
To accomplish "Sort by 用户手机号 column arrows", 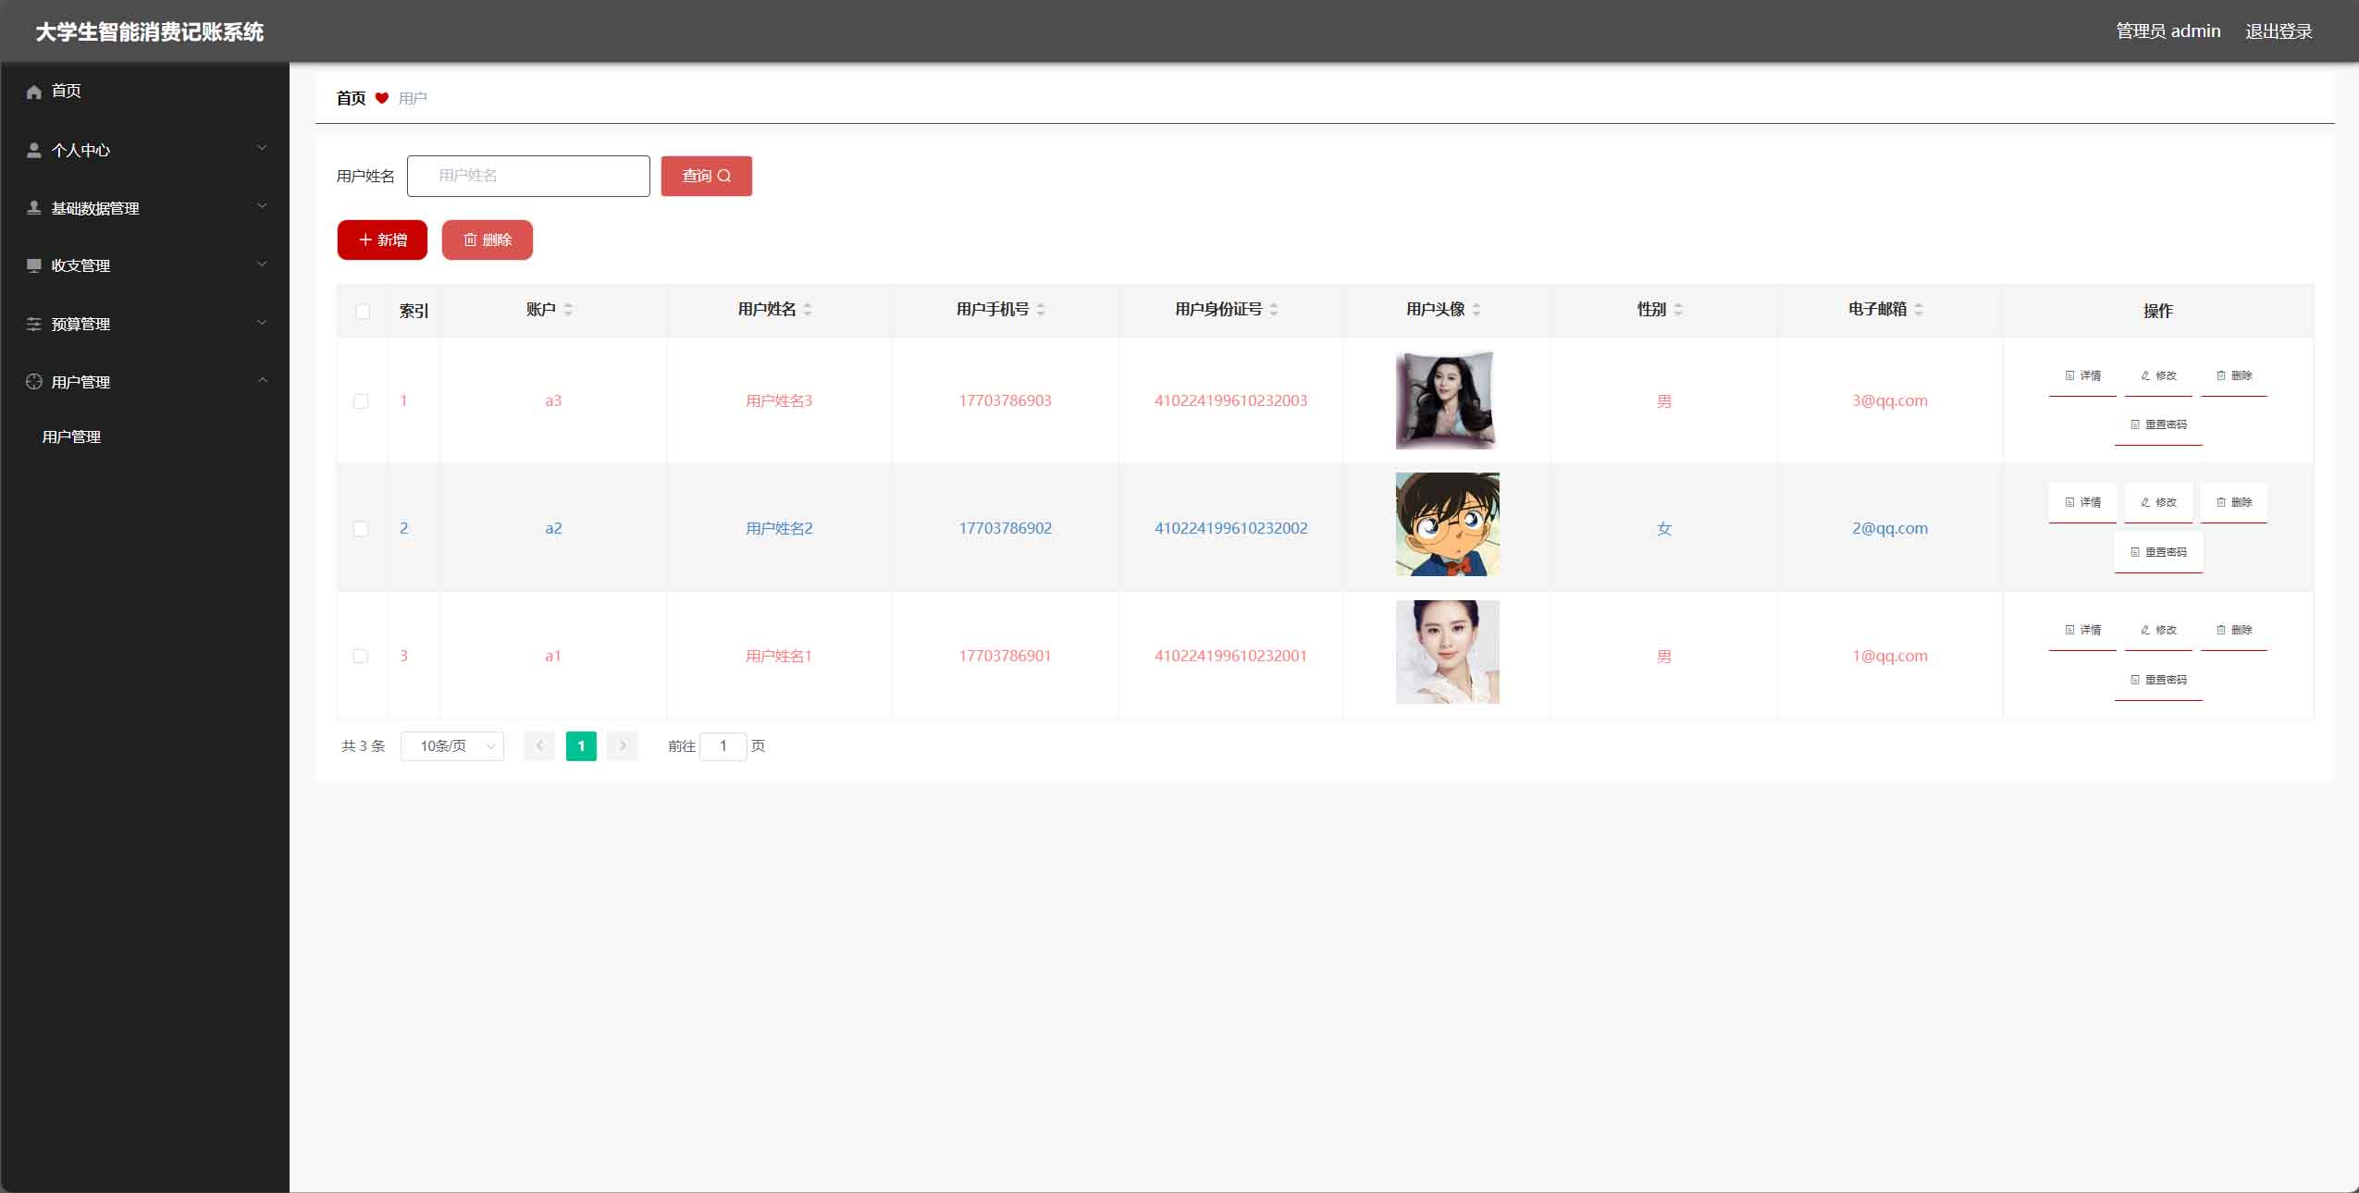I will [x=1041, y=310].
